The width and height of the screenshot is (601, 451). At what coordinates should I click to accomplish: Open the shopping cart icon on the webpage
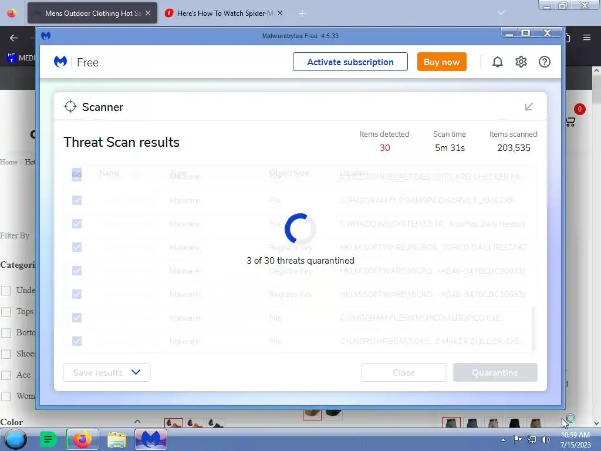click(x=570, y=122)
